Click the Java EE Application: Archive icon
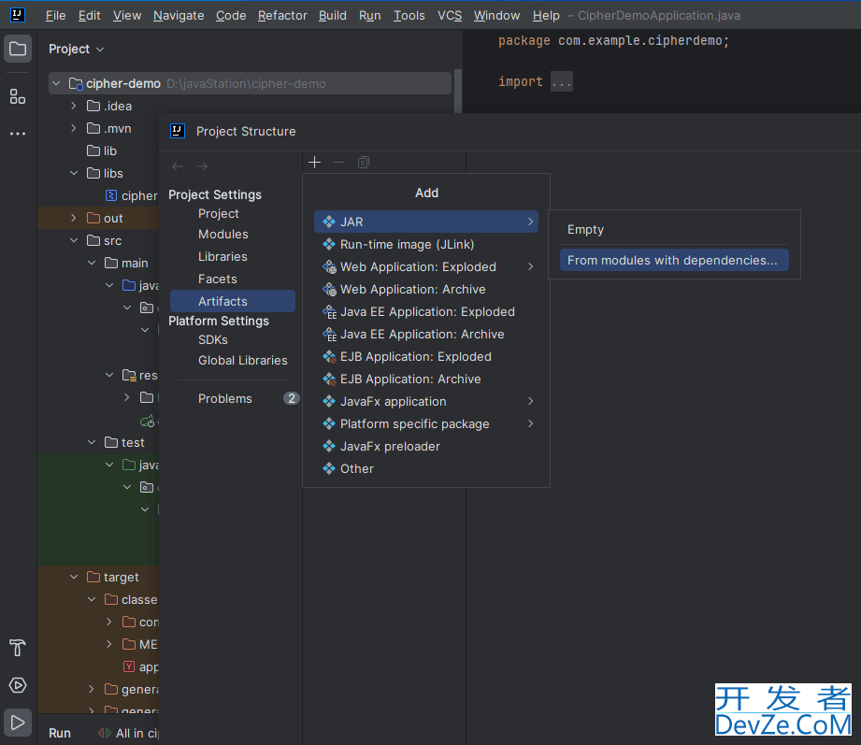 click(329, 335)
